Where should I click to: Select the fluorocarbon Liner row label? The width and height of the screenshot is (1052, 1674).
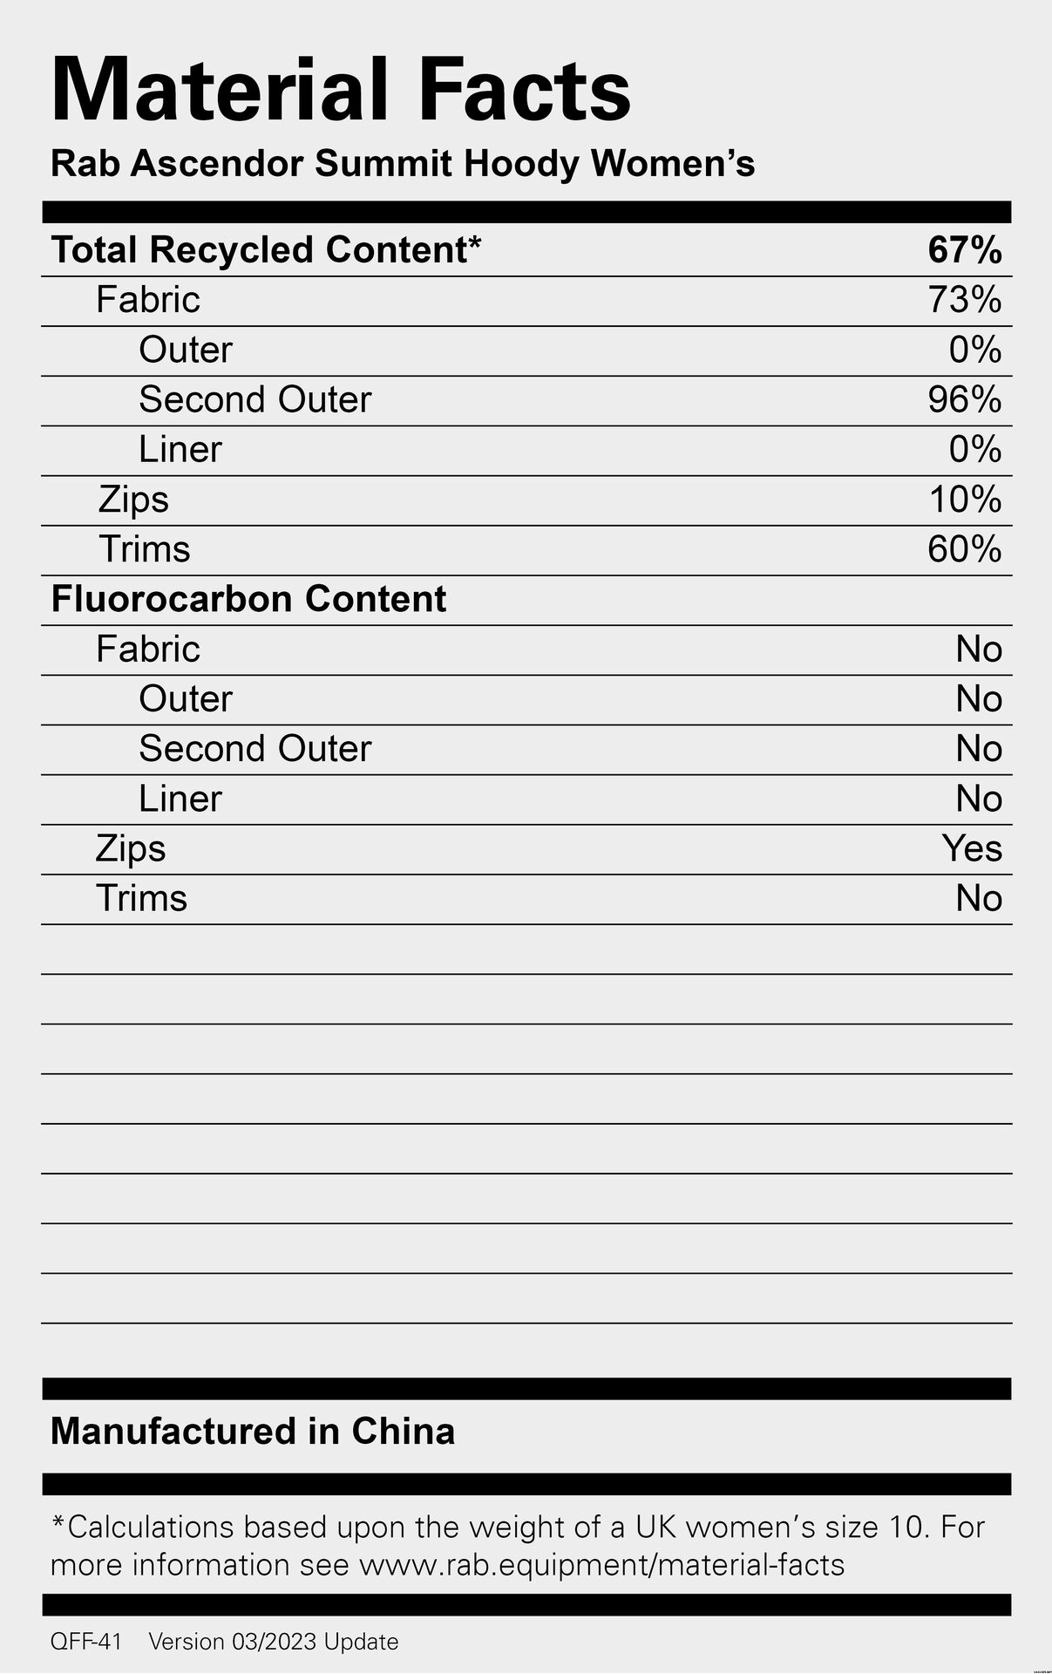(180, 799)
